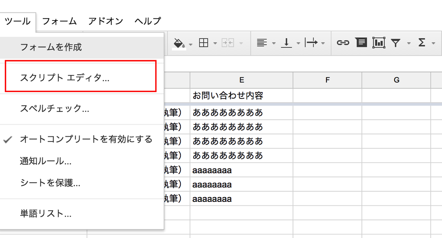This screenshot has width=442, height=238.
Task: Open vertical align dropdown arrow
Action: [x=298, y=43]
